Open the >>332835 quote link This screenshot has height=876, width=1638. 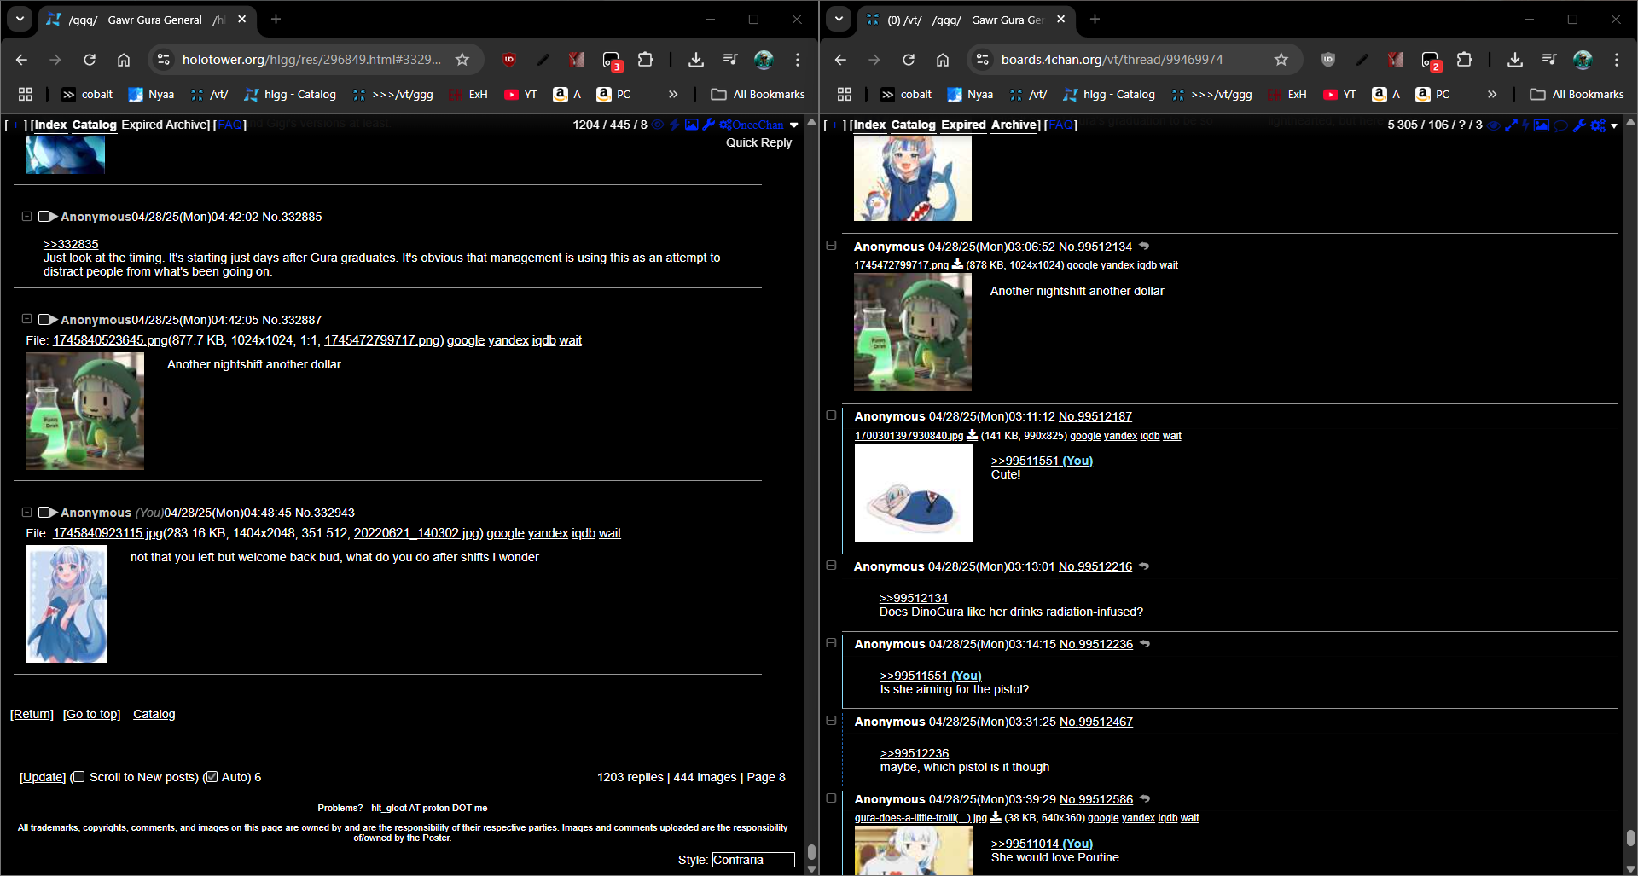pos(71,244)
